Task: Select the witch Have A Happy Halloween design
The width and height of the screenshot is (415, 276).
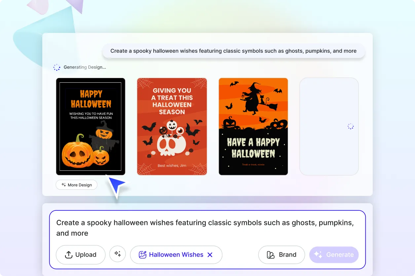Action: (x=253, y=126)
